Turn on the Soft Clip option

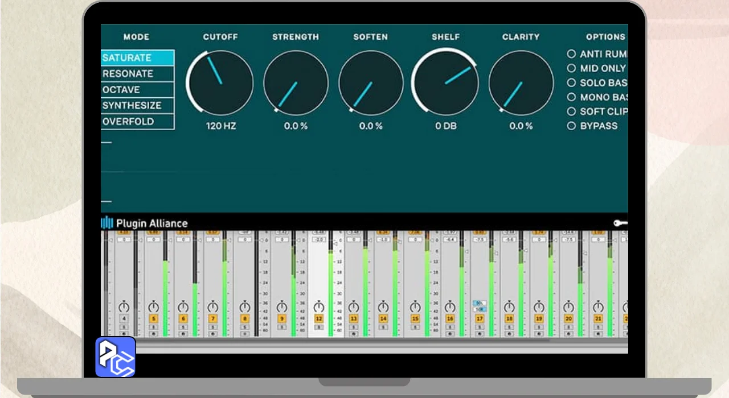tap(571, 111)
